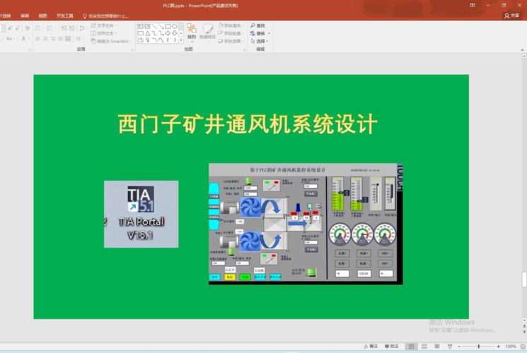Pick the line arrow shape

pos(161,27)
